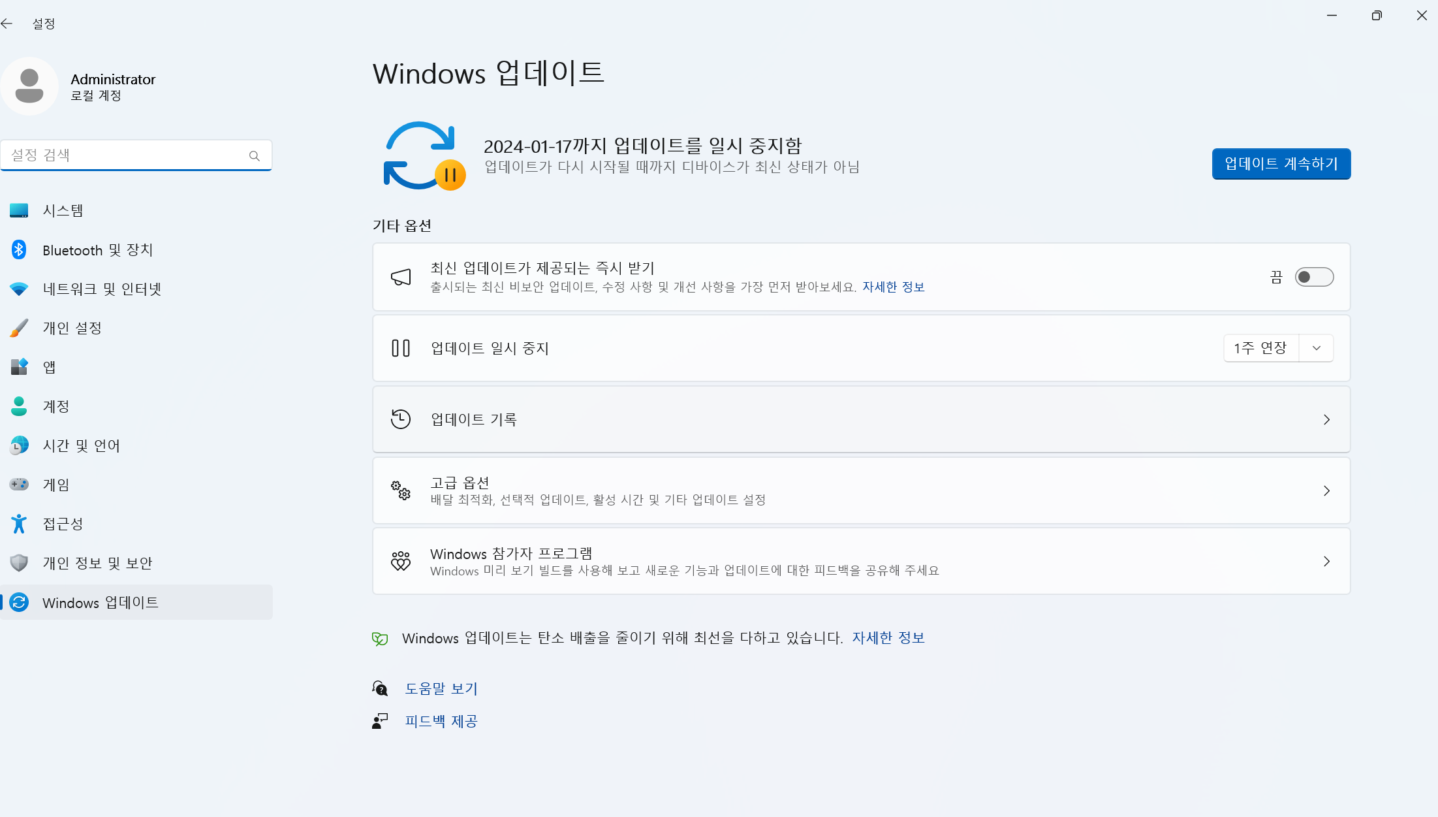The height and width of the screenshot is (817, 1438).
Task: Click the history clock icon for 업데이트 기록
Action: [401, 419]
